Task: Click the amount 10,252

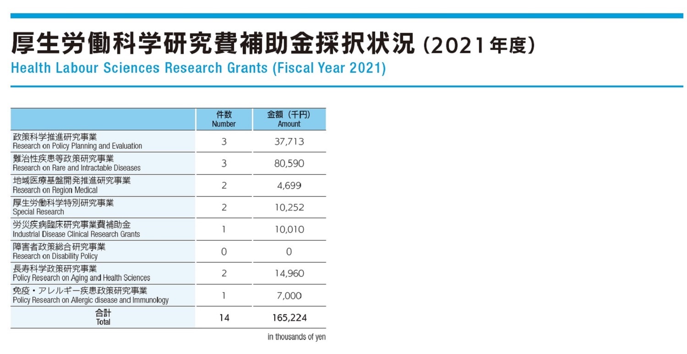Action: pyautogui.click(x=289, y=208)
